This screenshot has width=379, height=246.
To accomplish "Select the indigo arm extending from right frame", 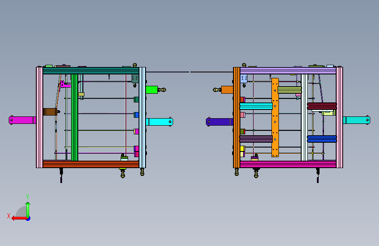I will pyautogui.click(x=219, y=122).
